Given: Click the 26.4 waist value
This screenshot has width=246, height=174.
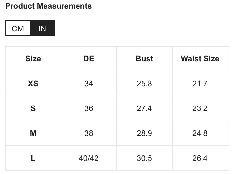Looking at the screenshot, I should [200, 158].
